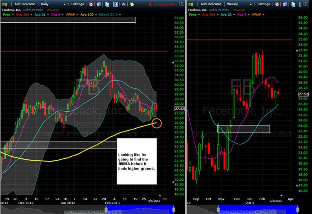
Task: Select the YTD range button under Daily chart
Action: point(78,212)
